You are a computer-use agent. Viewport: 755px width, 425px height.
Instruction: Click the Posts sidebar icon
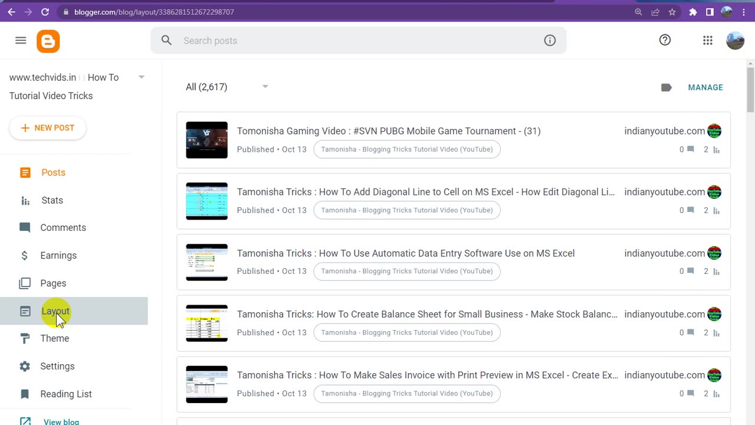pyautogui.click(x=25, y=172)
